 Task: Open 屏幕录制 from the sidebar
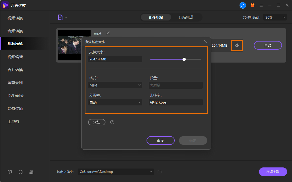point(15,83)
